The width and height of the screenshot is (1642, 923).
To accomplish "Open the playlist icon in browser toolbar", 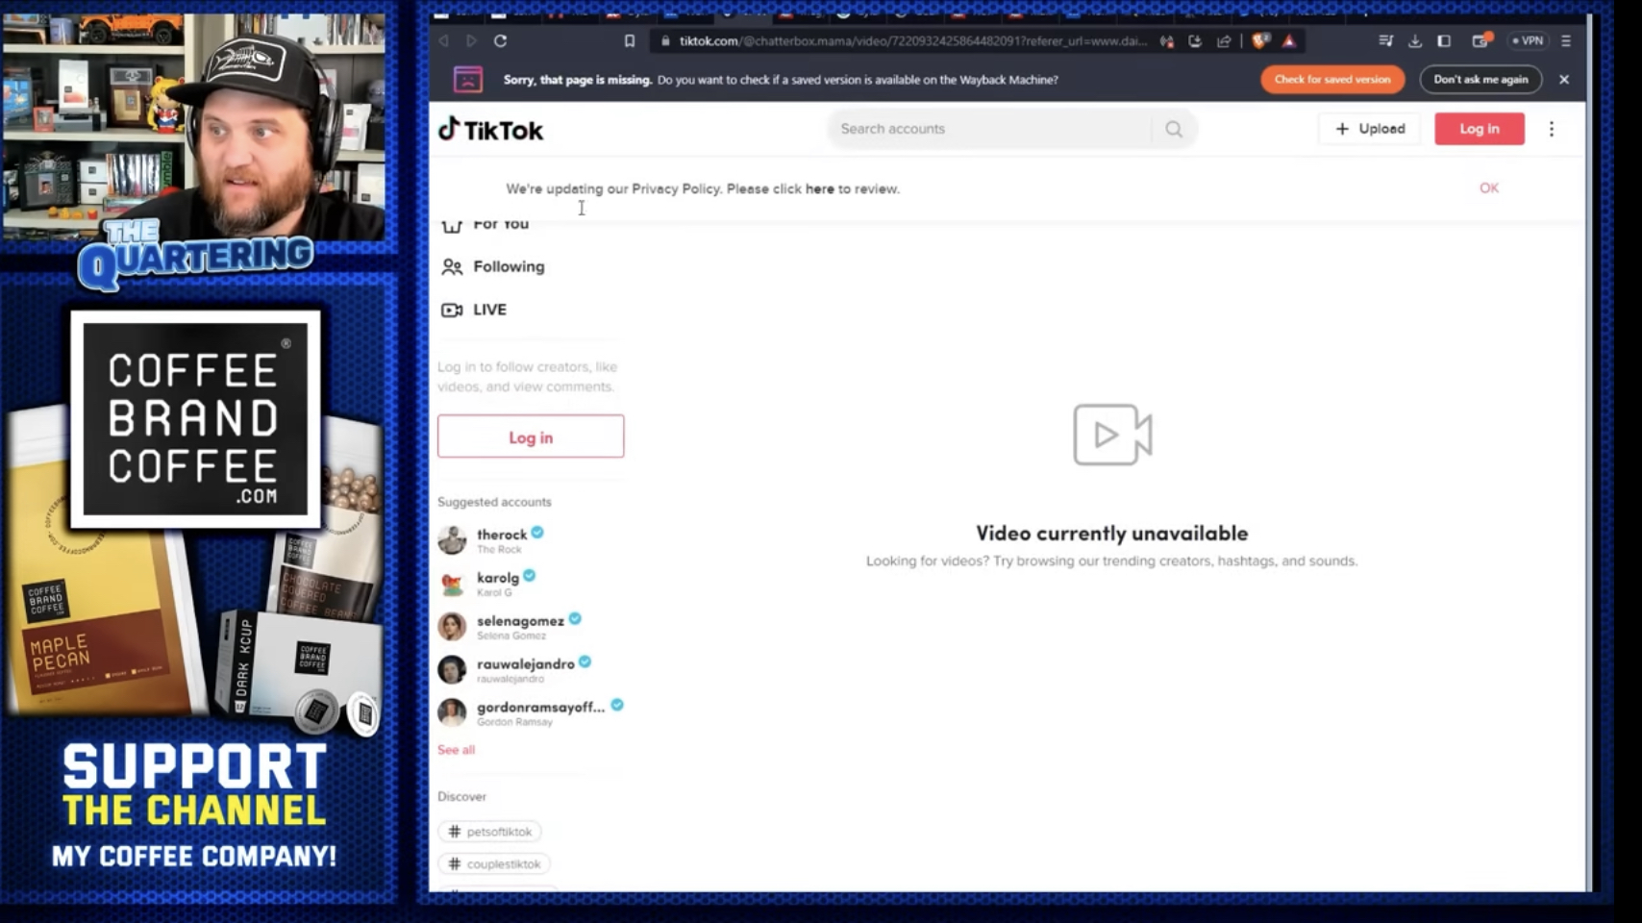I will (1385, 41).
